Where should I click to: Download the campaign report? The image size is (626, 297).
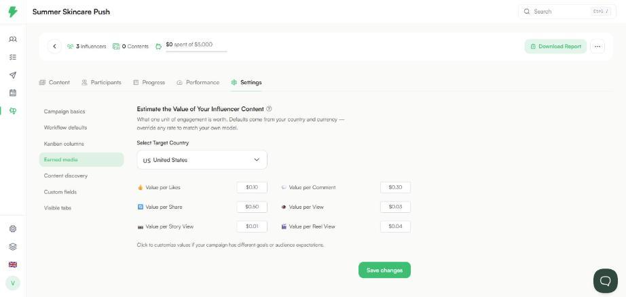tap(556, 46)
